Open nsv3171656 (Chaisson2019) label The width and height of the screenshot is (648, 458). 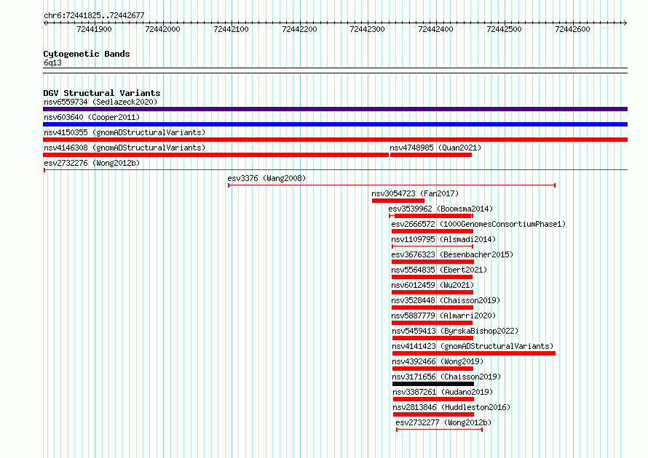coord(446,377)
